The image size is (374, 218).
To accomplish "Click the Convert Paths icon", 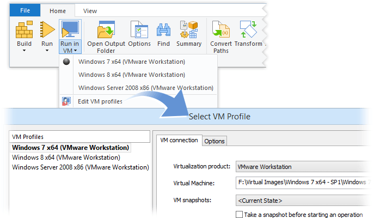I will tap(221, 29).
